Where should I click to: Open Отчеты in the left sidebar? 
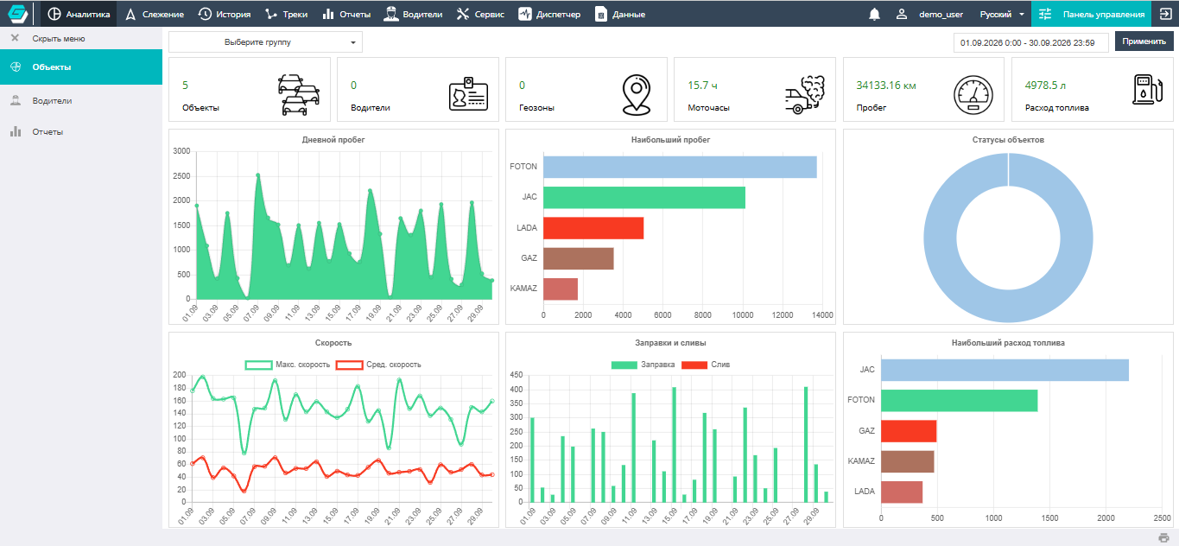81,132
